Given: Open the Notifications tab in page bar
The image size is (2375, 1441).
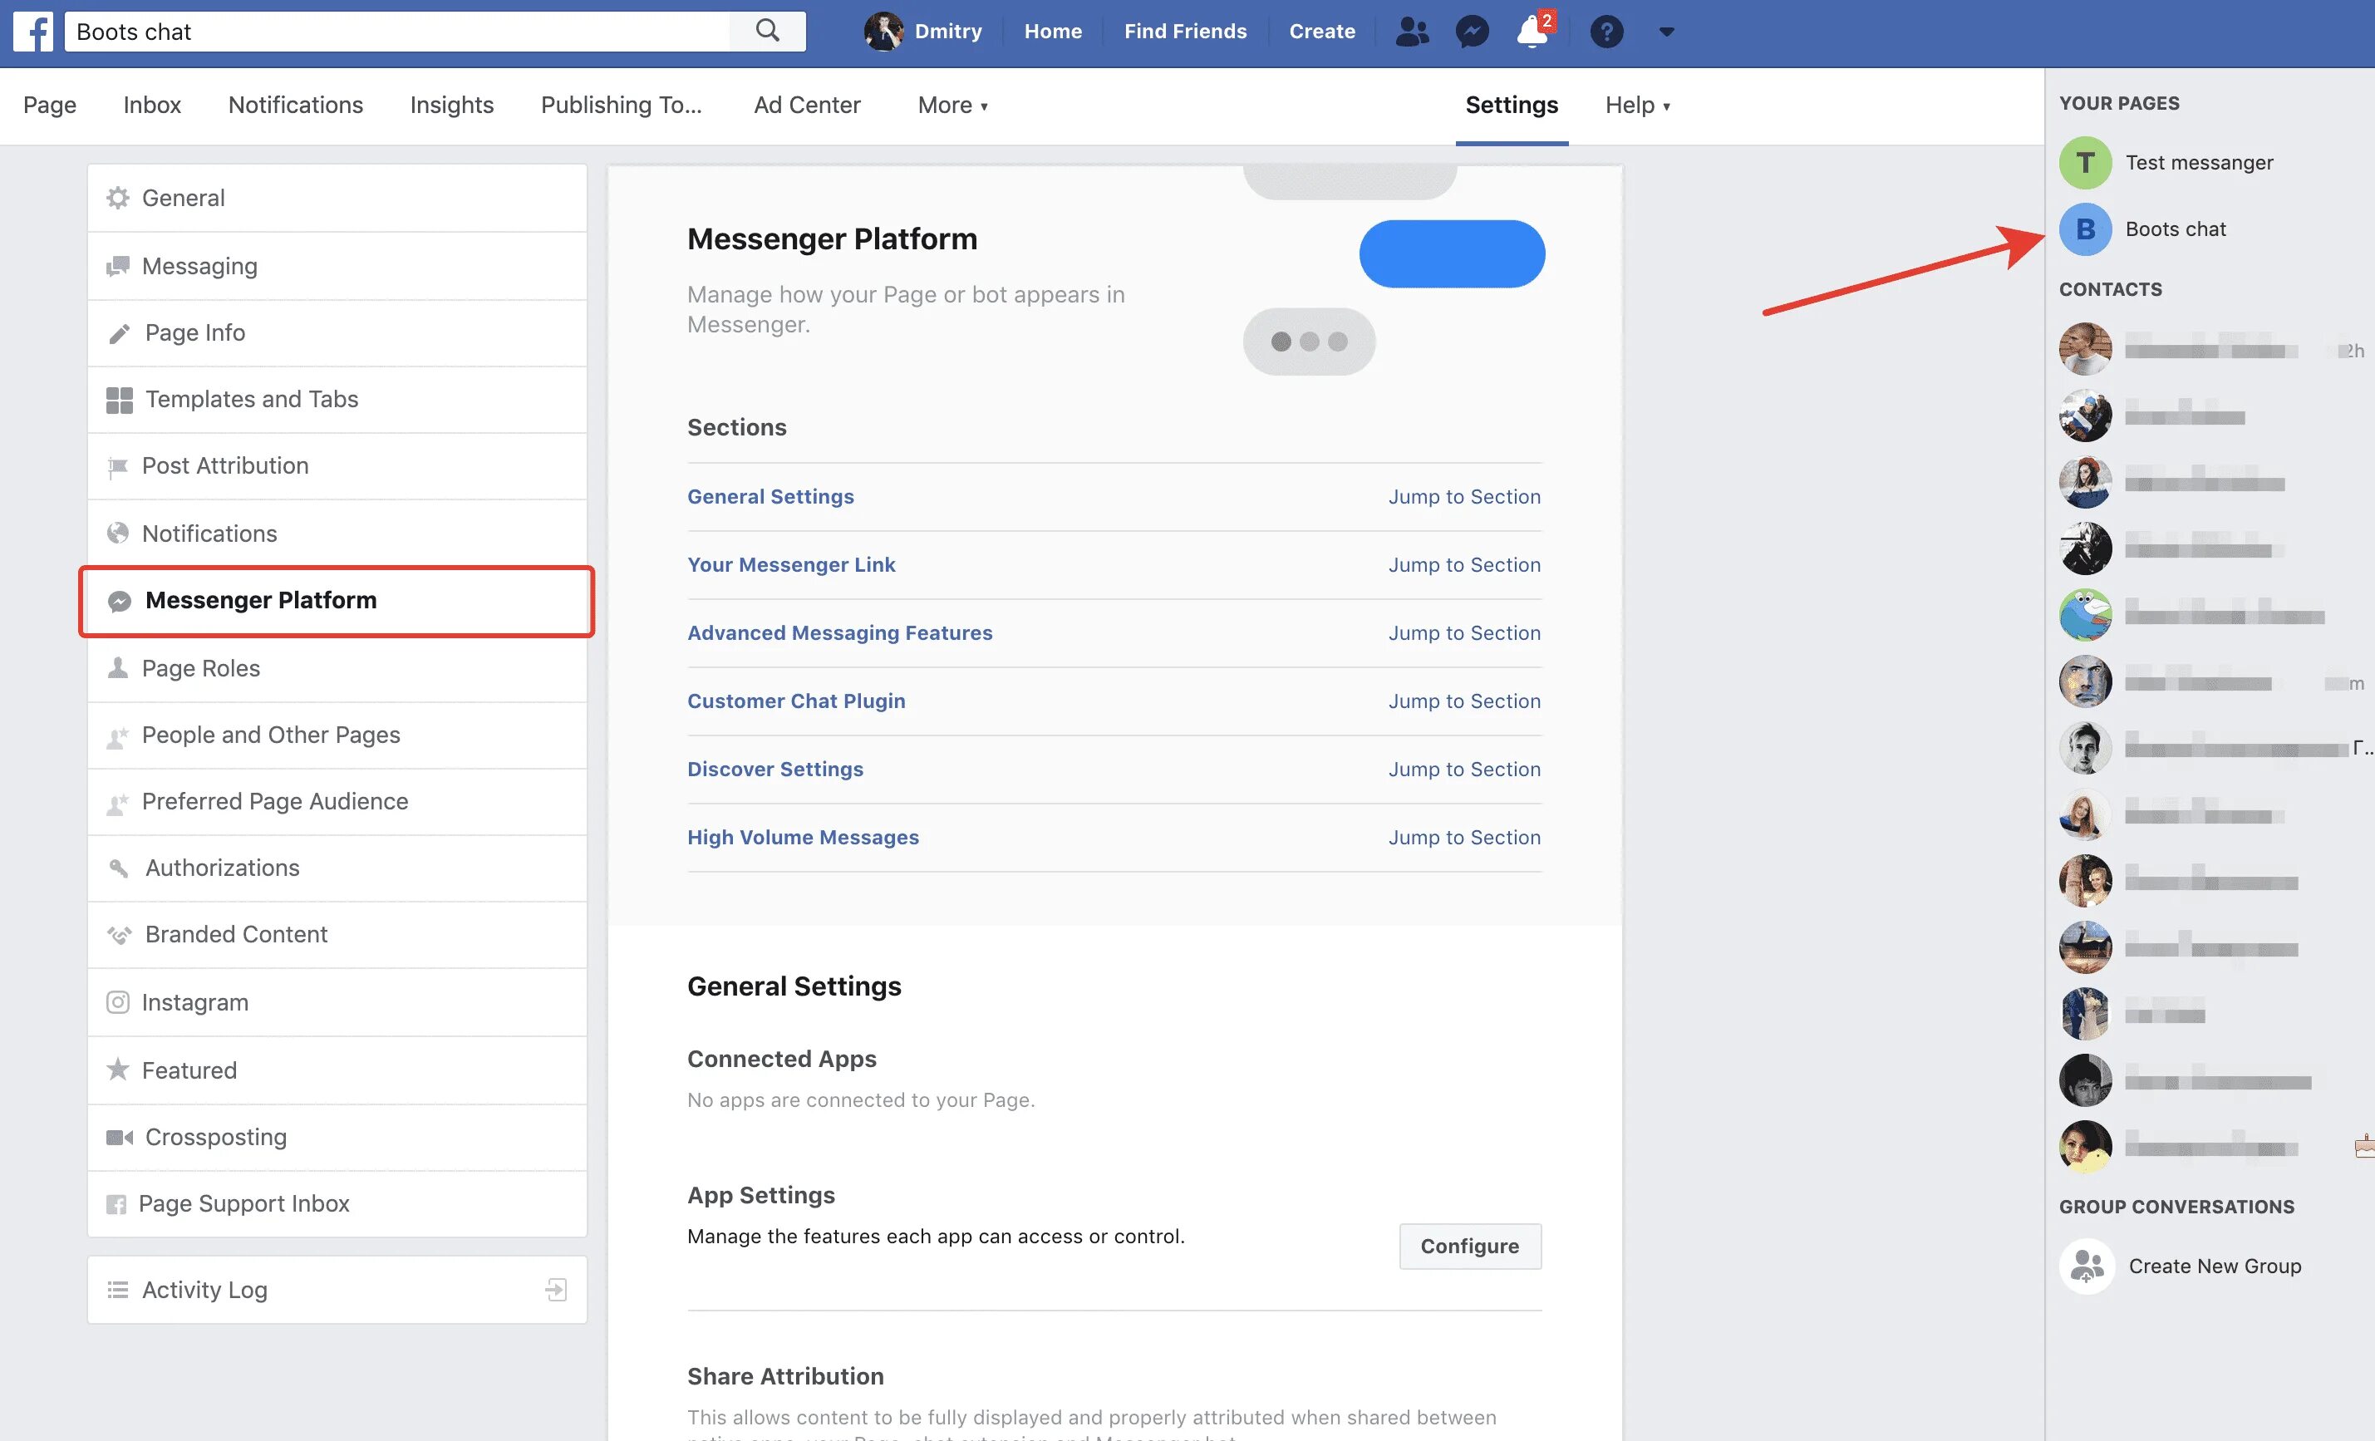Looking at the screenshot, I should click(296, 105).
